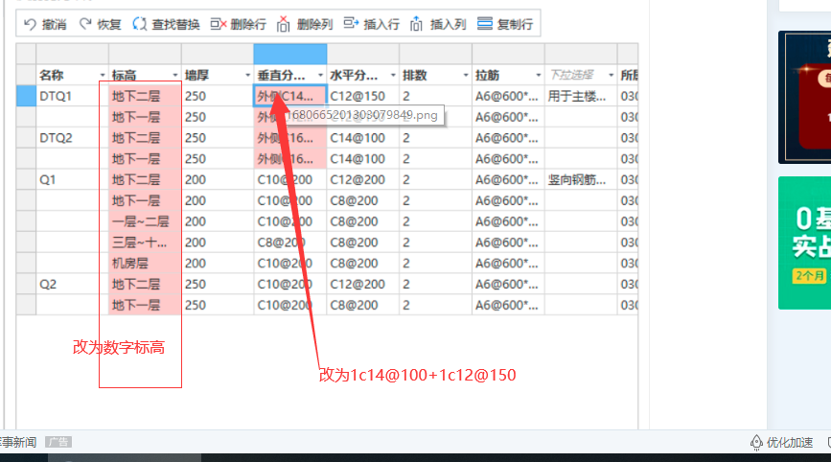This screenshot has width=831, height=462.
Task: Select the 250 wall thickness in Q2 row
Action: point(218,285)
